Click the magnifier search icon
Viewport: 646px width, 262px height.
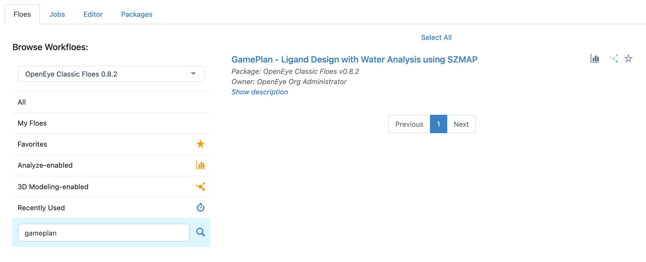click(200, 232)
